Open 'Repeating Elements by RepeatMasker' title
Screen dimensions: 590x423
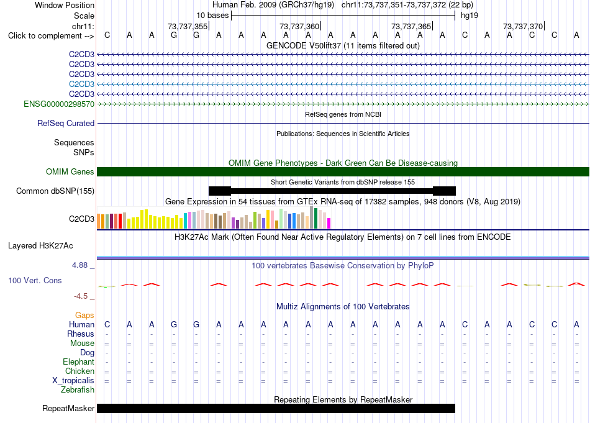pos(343,399)
